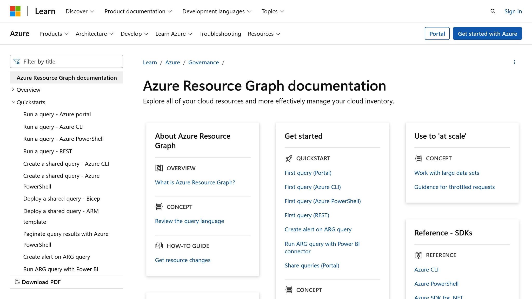
Task: Open First query (Portal) link
Action: click(x=308, y=173)
